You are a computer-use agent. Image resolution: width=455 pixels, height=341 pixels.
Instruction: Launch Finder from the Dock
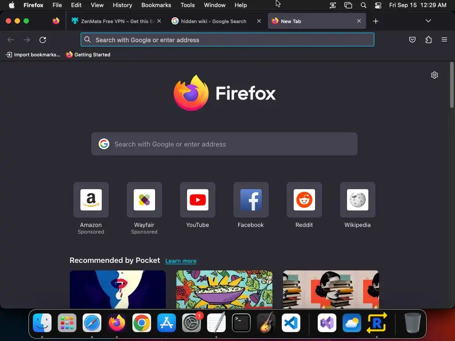pos(42,323)
